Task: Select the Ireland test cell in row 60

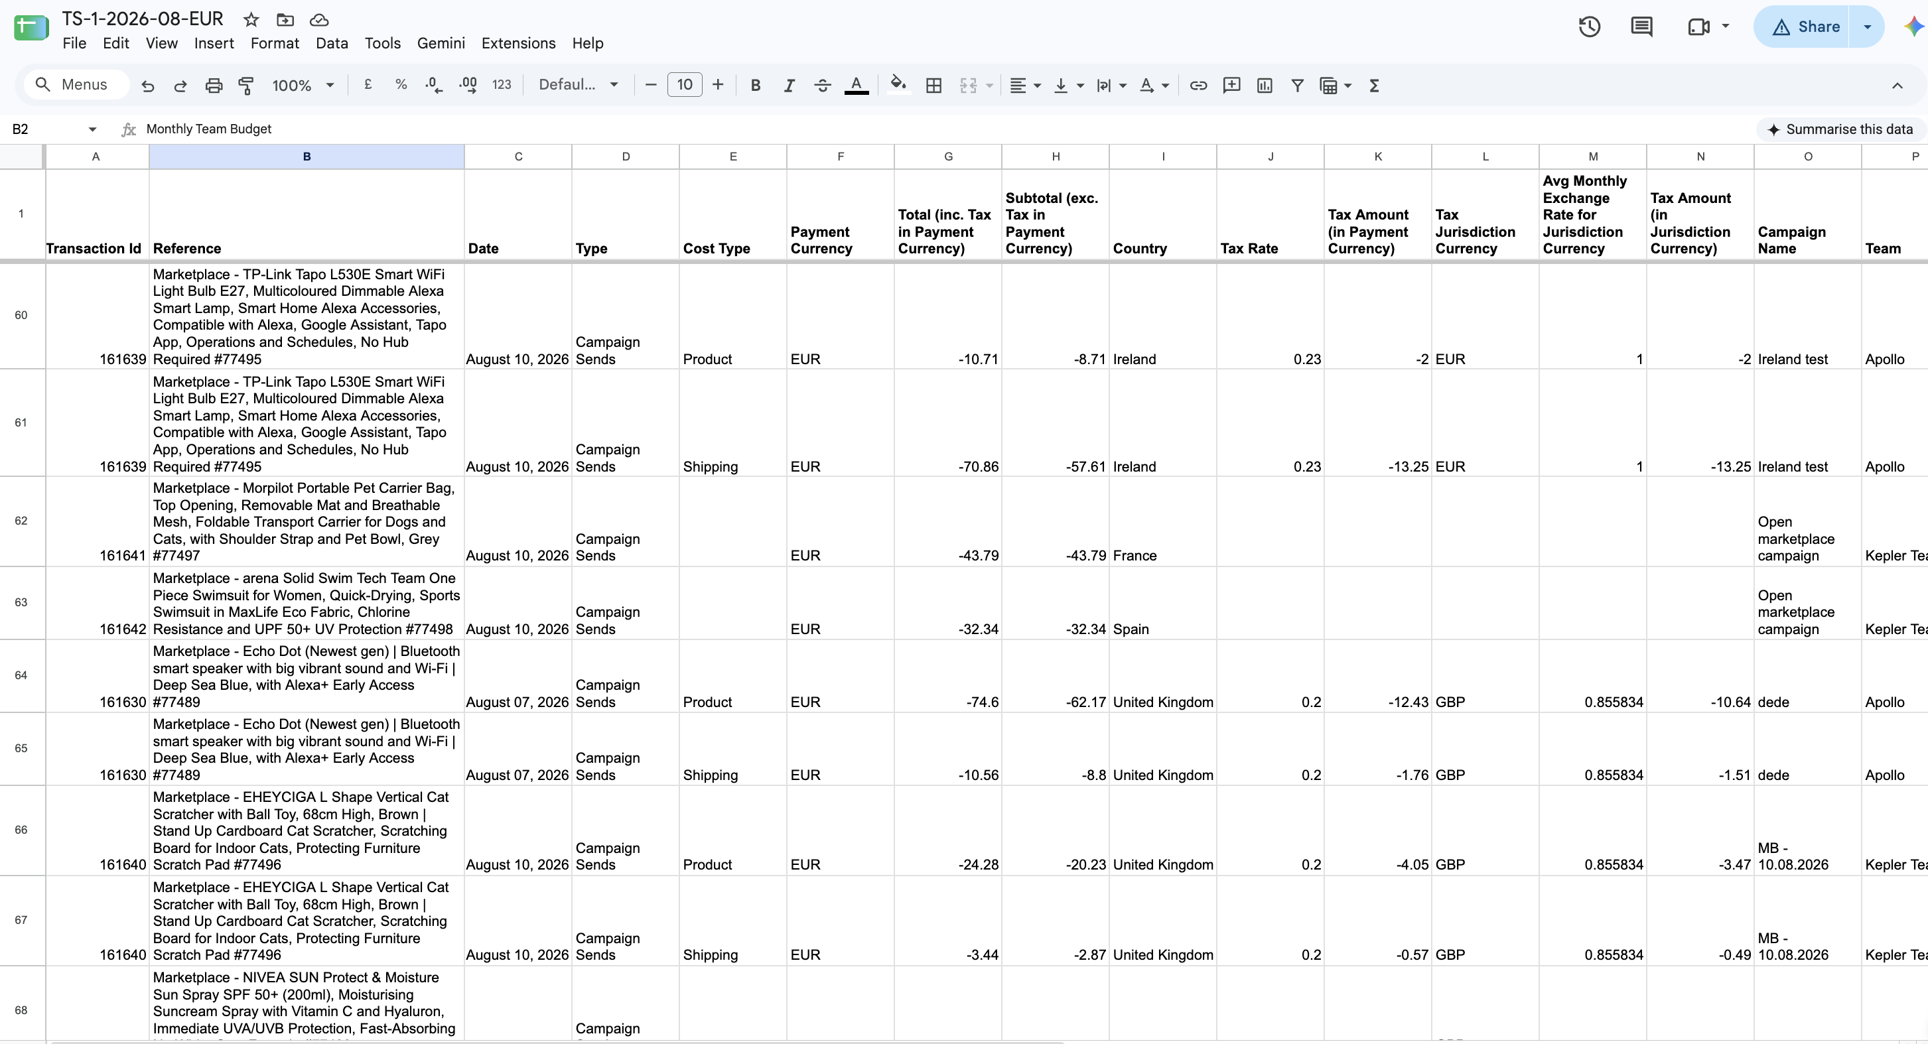Action: click(1807, 315)
